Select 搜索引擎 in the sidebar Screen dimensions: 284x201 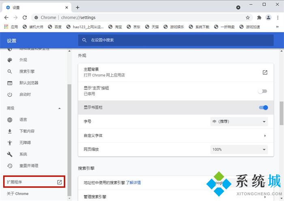pos(27,71)
